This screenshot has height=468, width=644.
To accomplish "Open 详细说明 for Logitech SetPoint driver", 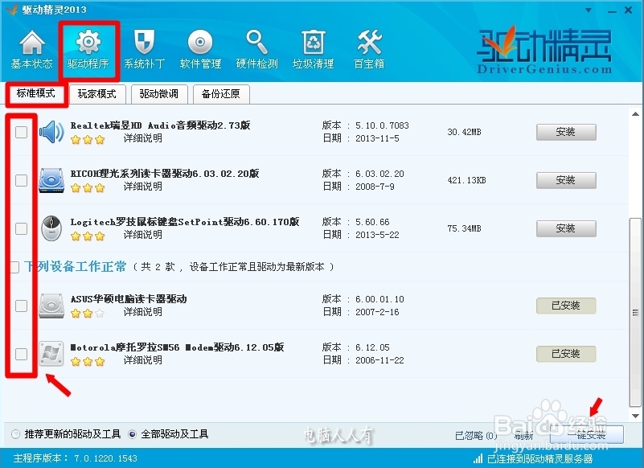I will [x=143, y=235].
